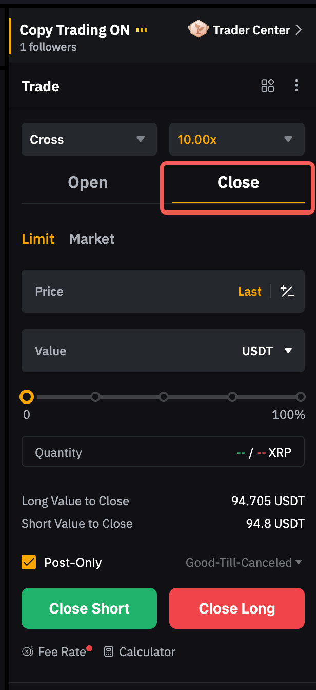This screenshot has width=316, height=690.
Task: Open the Calculator icon
Action: click(109, 652)
